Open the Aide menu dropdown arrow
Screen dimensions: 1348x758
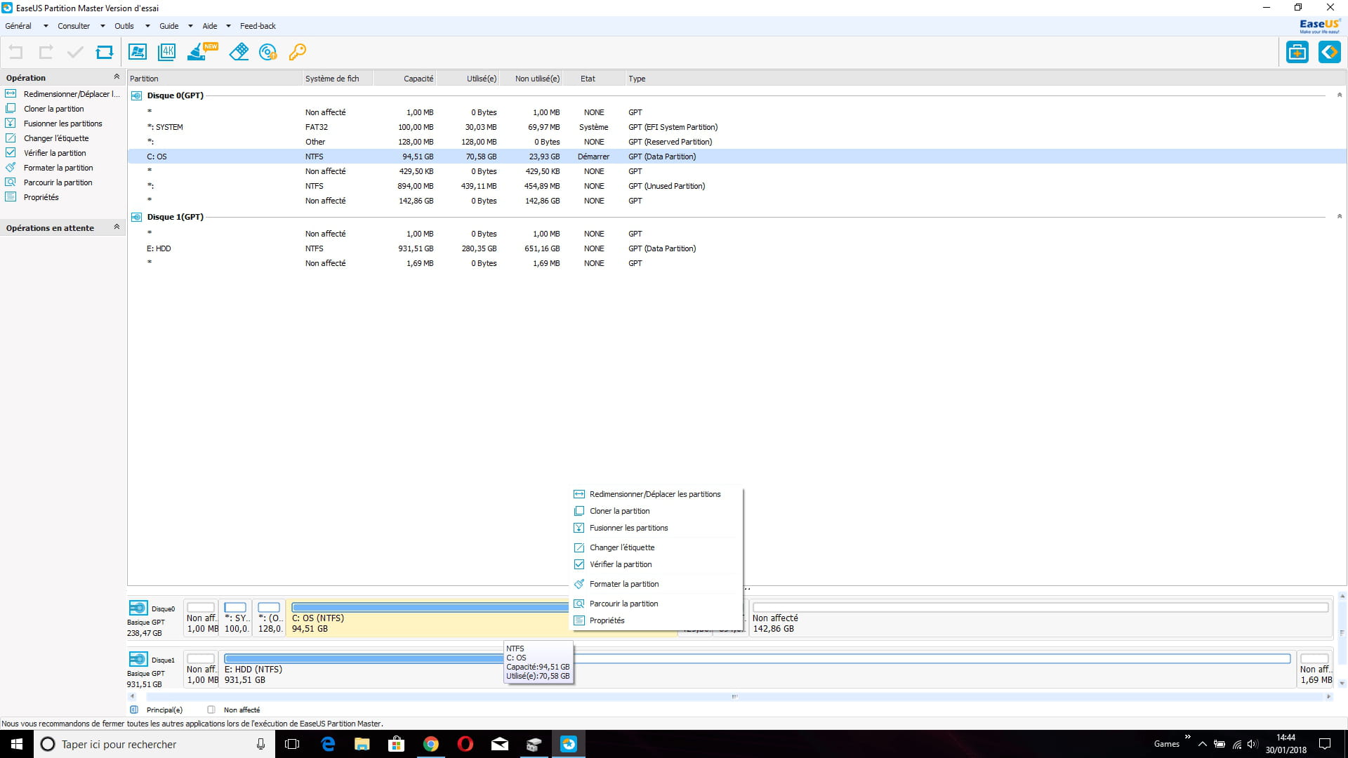[228, 26]
